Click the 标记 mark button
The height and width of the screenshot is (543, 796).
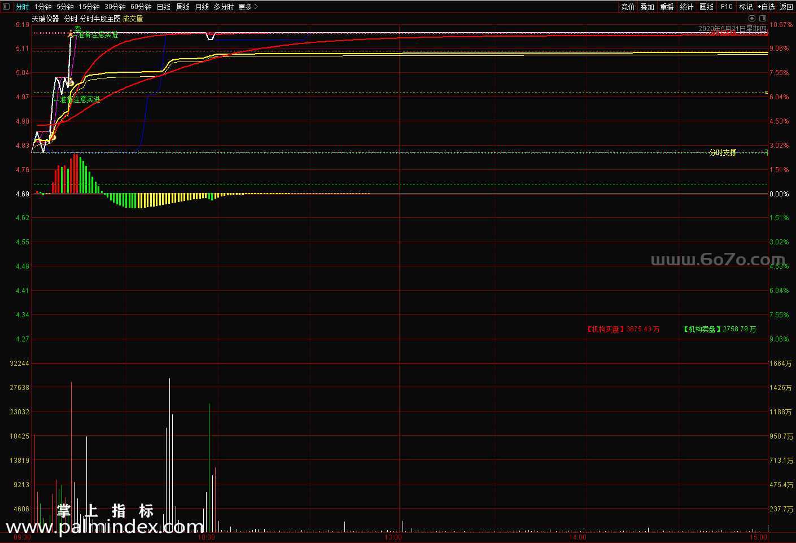746,7
